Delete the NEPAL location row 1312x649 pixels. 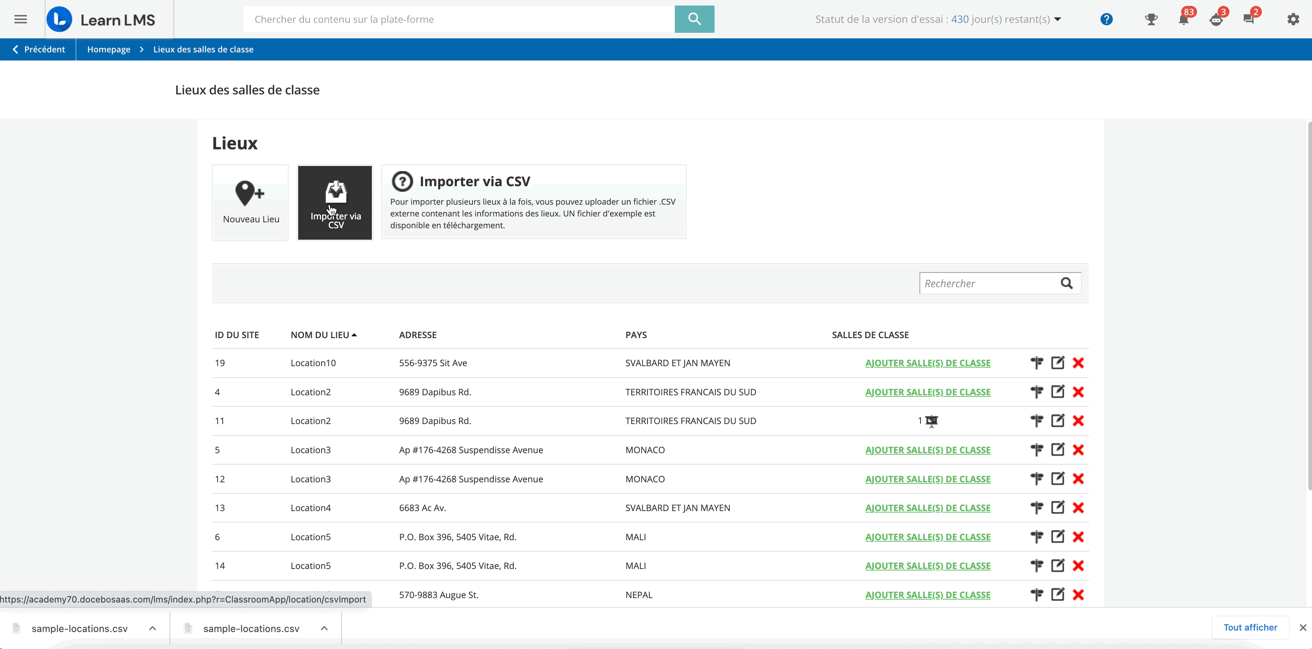click(1078, 594)
